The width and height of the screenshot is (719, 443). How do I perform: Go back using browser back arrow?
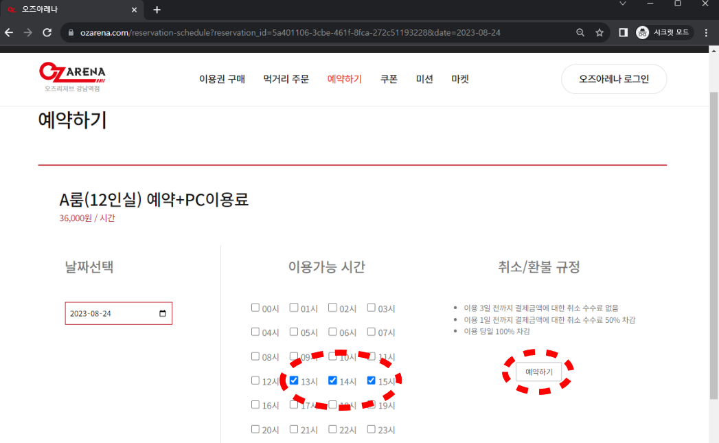[9, 32]
